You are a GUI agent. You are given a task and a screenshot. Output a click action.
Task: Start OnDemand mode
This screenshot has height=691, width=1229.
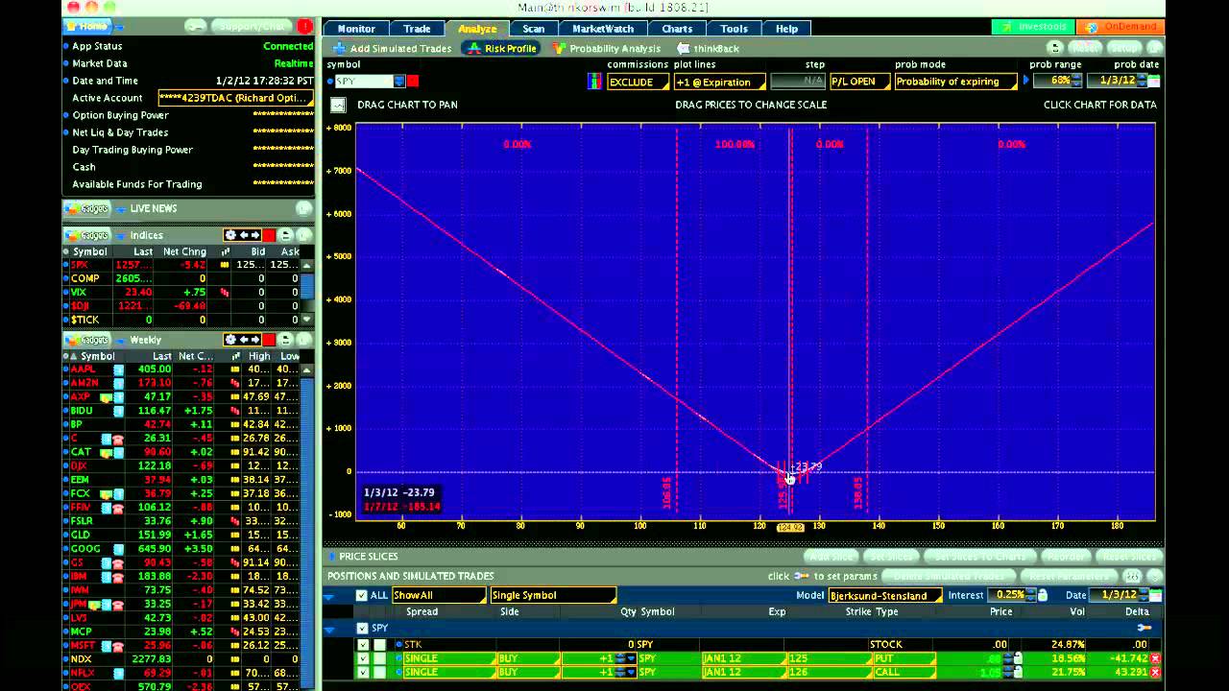1120,28
